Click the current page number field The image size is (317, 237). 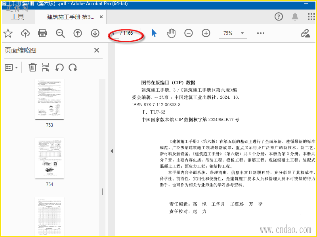point(114,33)
